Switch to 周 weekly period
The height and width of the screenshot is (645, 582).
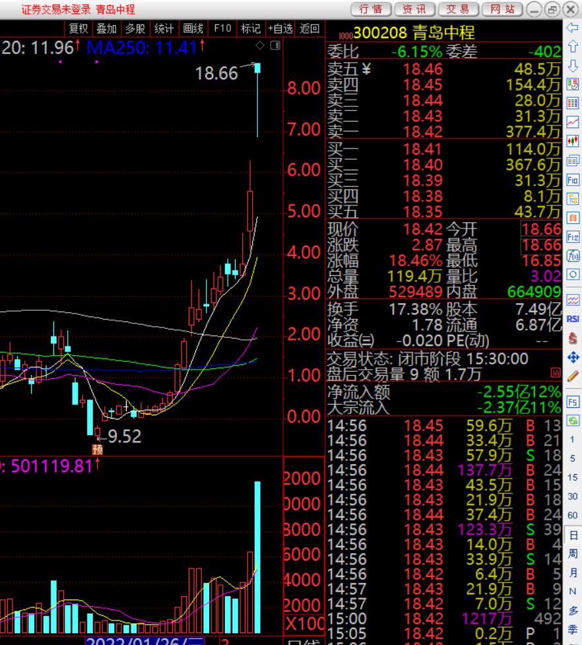573,553
